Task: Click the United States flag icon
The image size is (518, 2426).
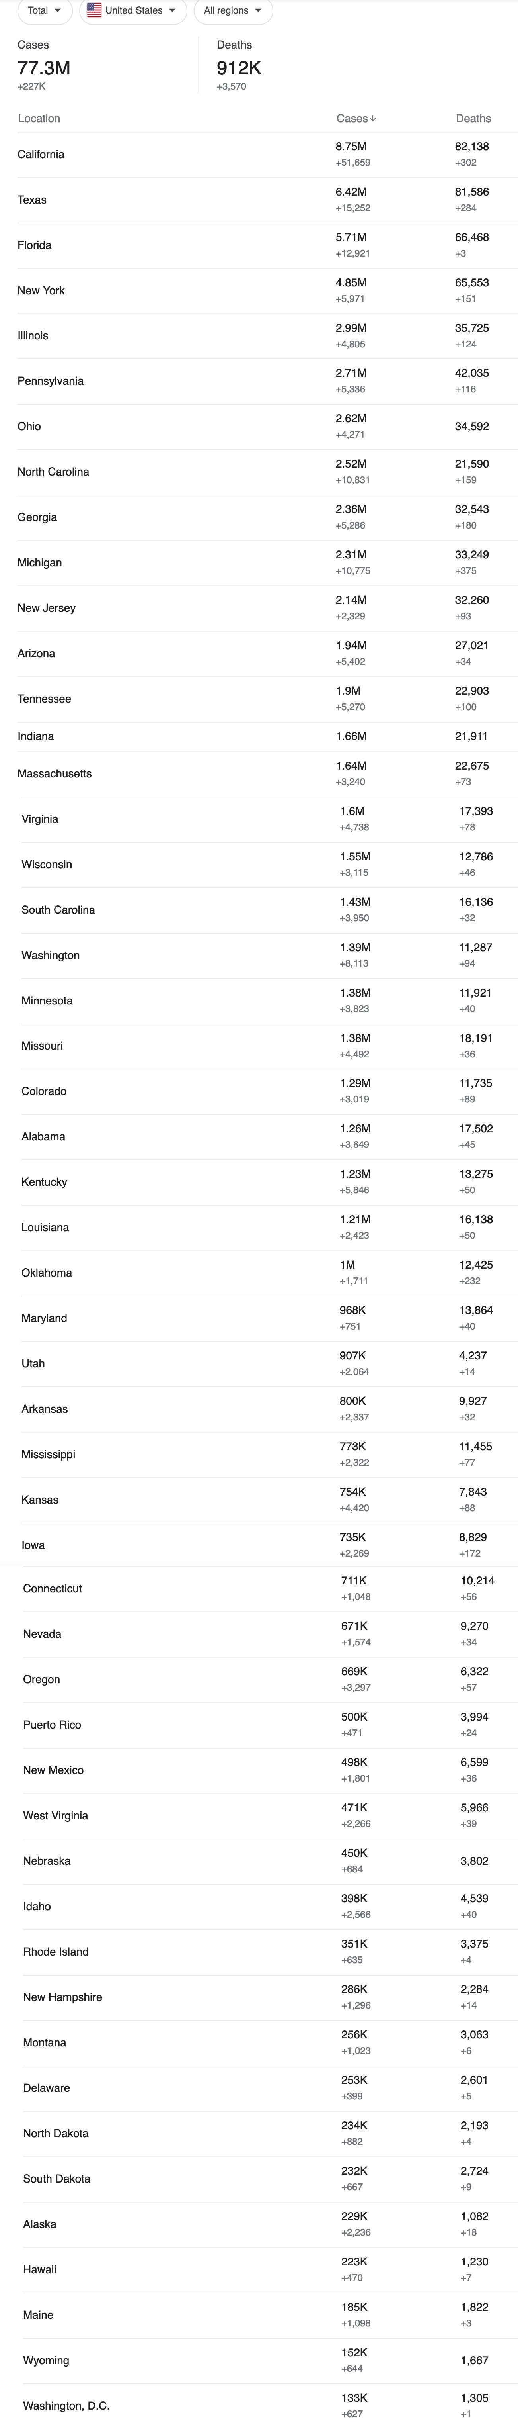Action: click(94, 10)
